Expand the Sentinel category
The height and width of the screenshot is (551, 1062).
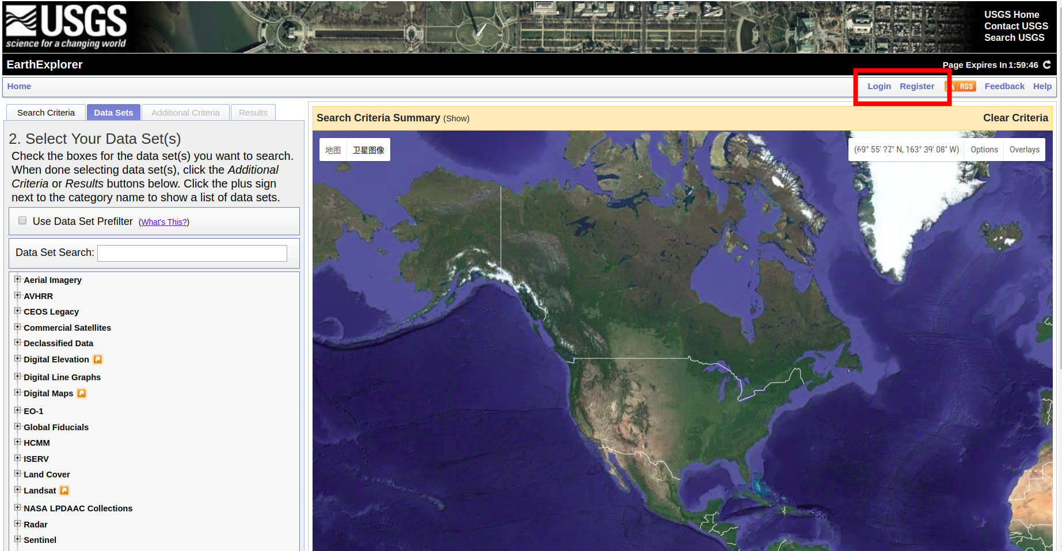click(x=17, y=539)
